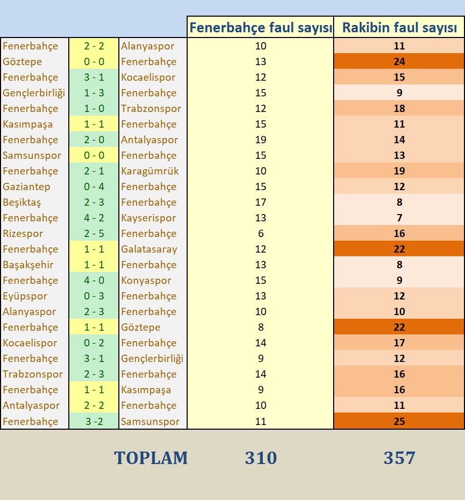The image size is (465, 500).
Task: Click Gençlerbirliği in the 1 - 3 row
Action: 34,93
